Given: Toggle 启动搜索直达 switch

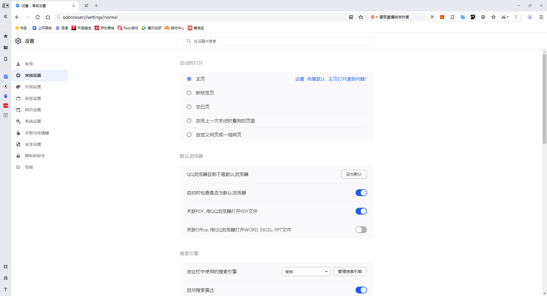Looking at the screenshot, I should (x=361, y=290).
